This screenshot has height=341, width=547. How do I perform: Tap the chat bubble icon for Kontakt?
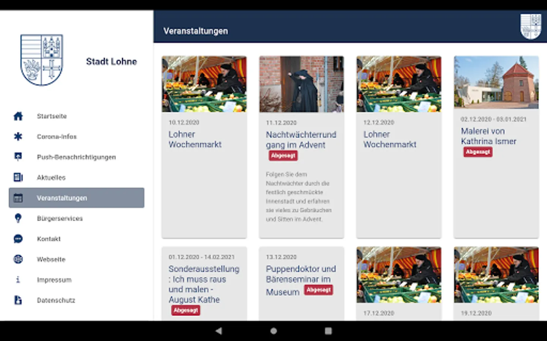18,239
